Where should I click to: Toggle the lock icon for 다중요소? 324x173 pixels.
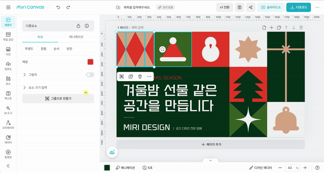pyautogui.click(x=79, y=26)
